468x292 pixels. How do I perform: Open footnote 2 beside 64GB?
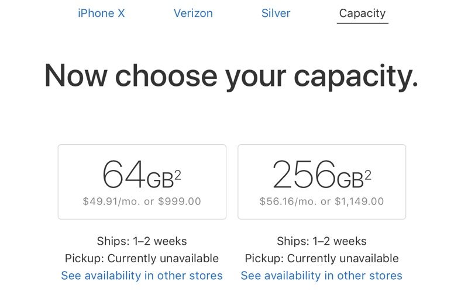pyautogui.click(x=178, y=175)
